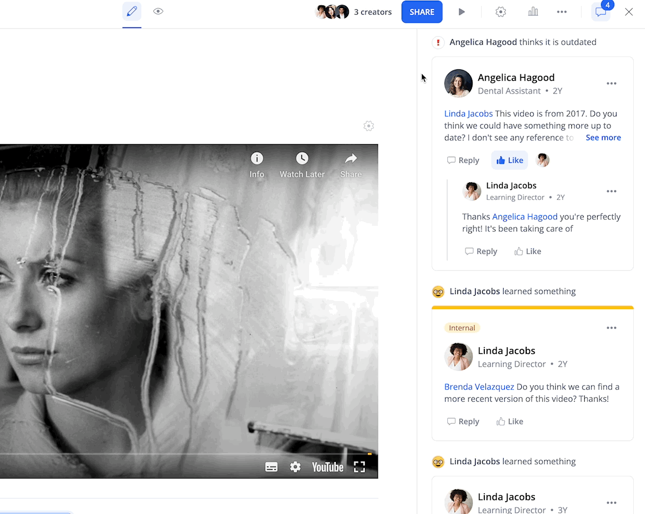Open the analytics bar chart icon

533,12
